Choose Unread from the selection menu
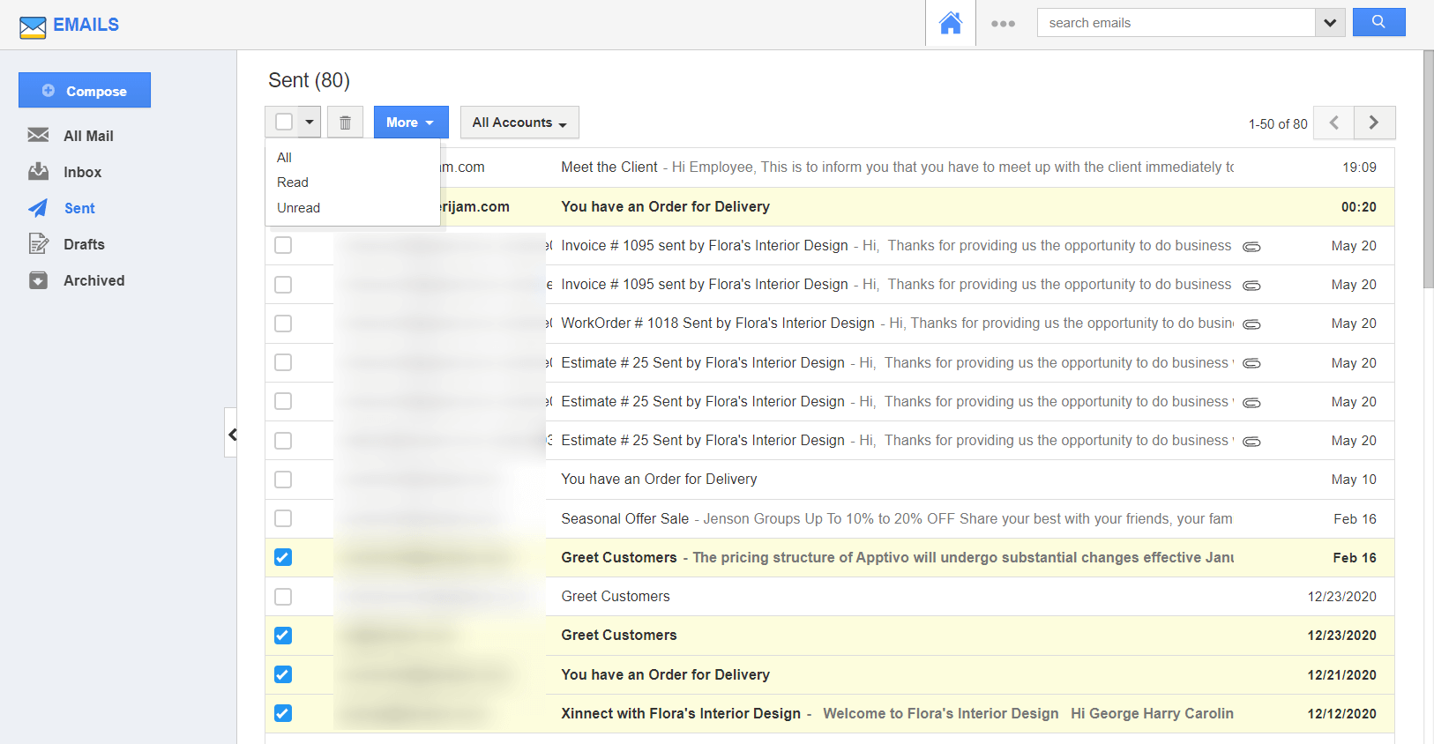Screen dimensions: 1434x744 tap(299, 208)
